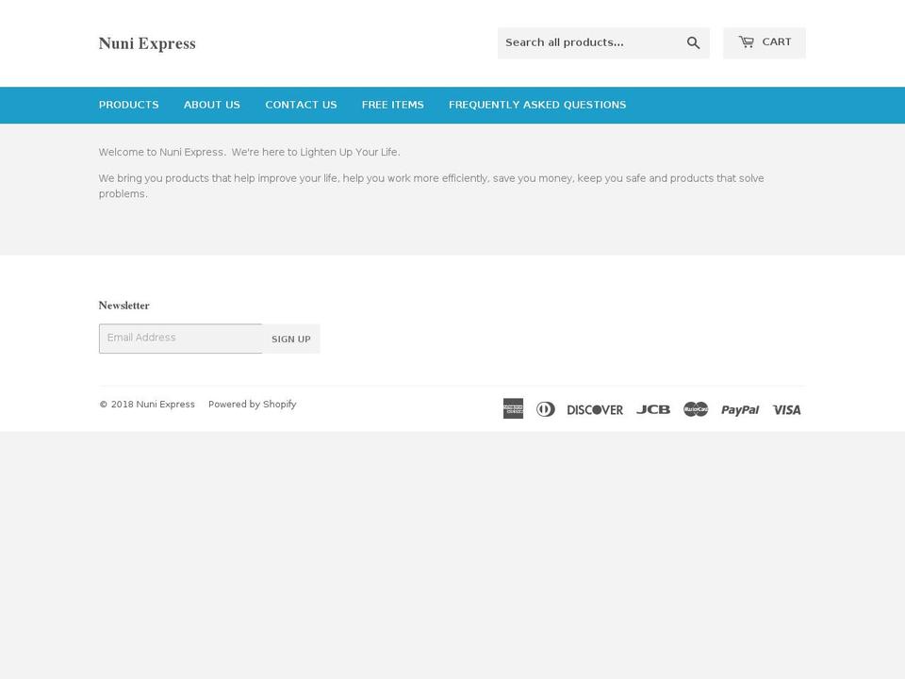
Task: Open the Contact Us page
Action: click(x=301, y=105)
